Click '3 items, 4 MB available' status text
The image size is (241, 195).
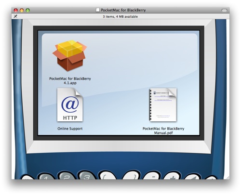point(120,16)
